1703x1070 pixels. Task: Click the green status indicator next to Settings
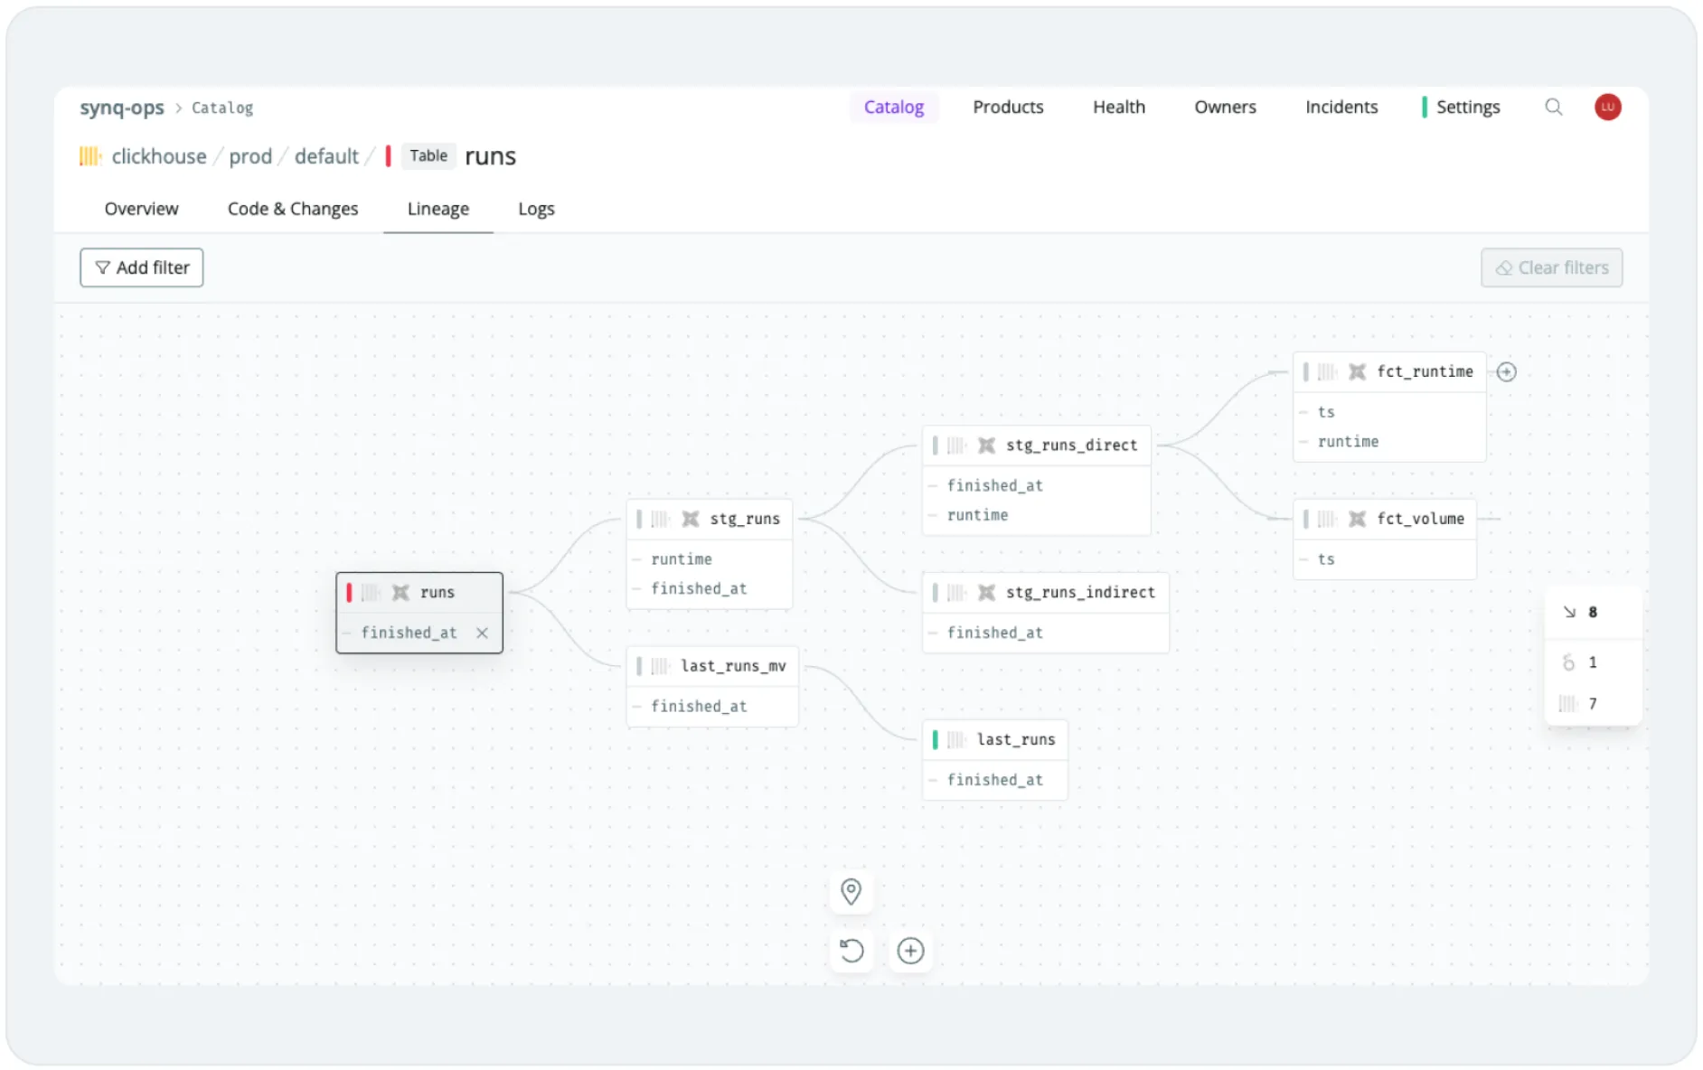click(x=1425, y=107)
